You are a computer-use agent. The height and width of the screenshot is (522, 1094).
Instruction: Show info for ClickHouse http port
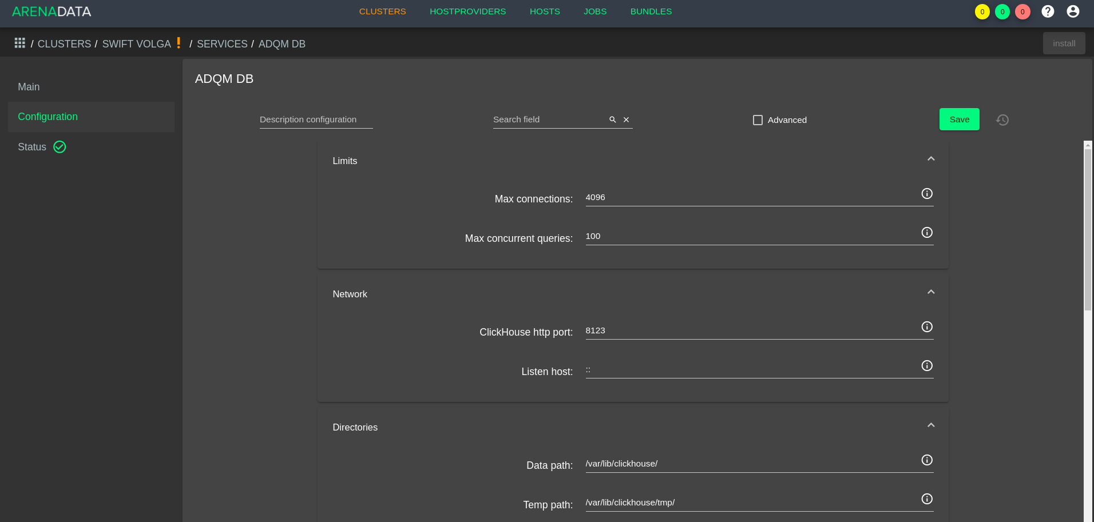(927, 327)
